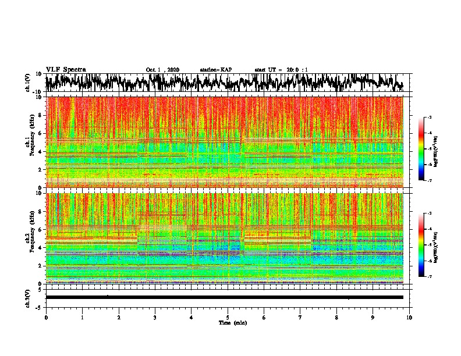Image resolution: width=461 pixels, height=356 pixels.
Task: Click time-axis tick label "6"
Action: pos(264,318)
